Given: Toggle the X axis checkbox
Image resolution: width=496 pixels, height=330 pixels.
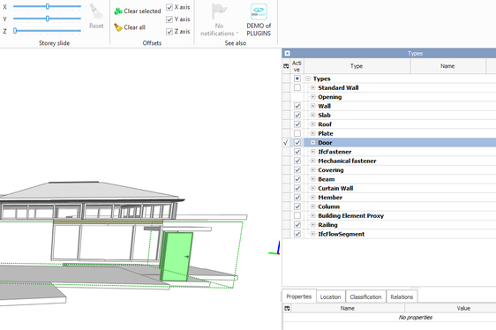Looking at the screenshot, I should coord(169,7).
